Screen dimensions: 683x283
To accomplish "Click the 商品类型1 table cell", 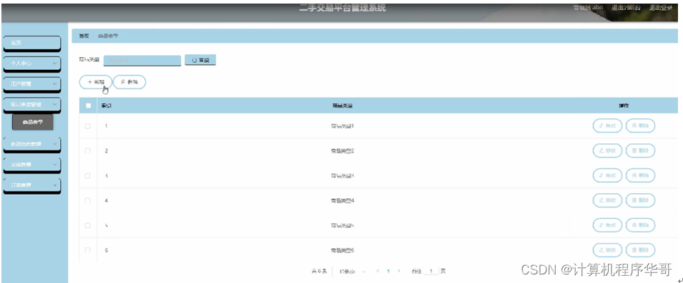I will click(x=342, y=126).
